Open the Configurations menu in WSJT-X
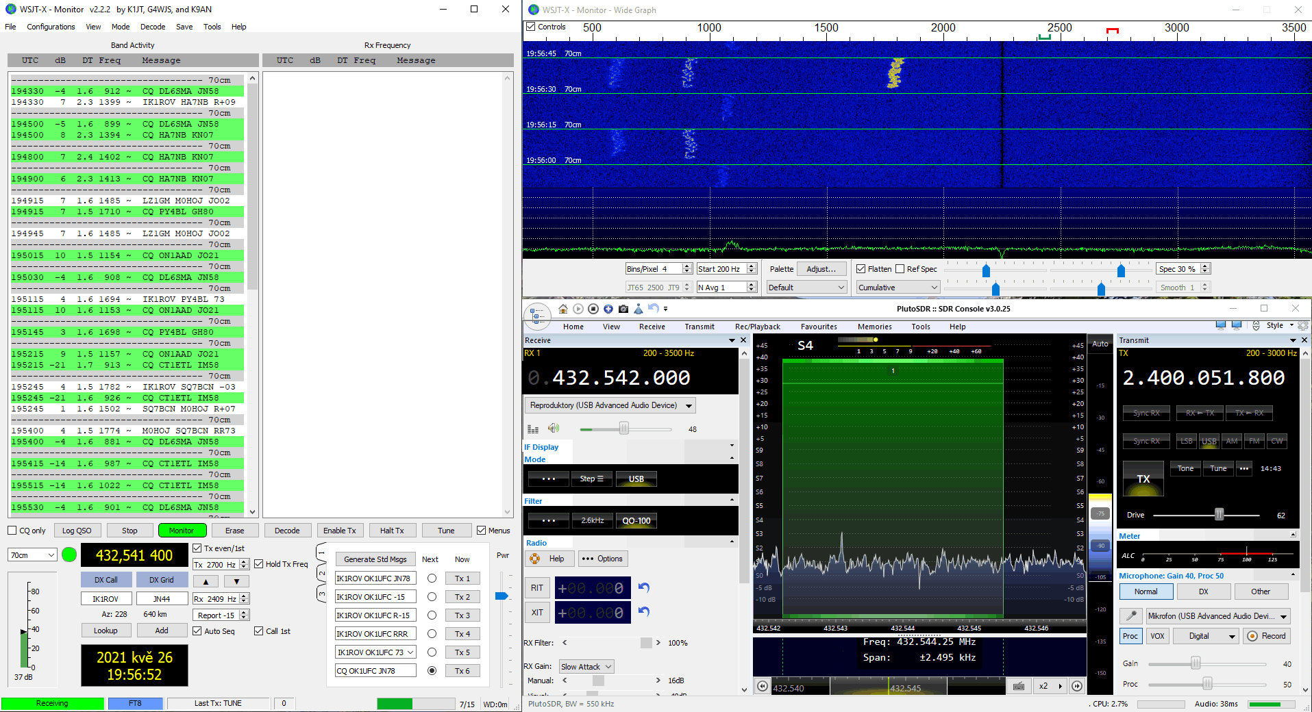Viewport: 1312px width, 712px height. [x=51, y=27]
